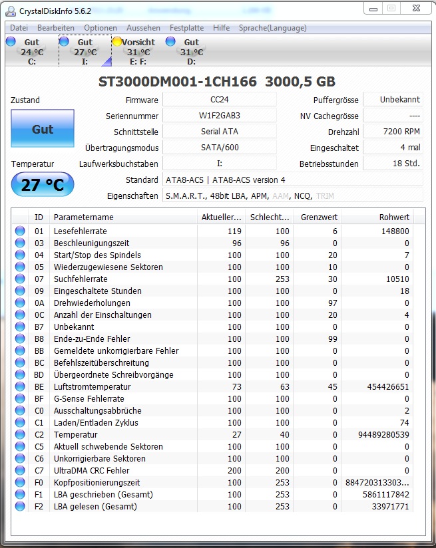Screen dimensions: 436x548
Task: Open the Aussehen menu
Action: (143, 28)
